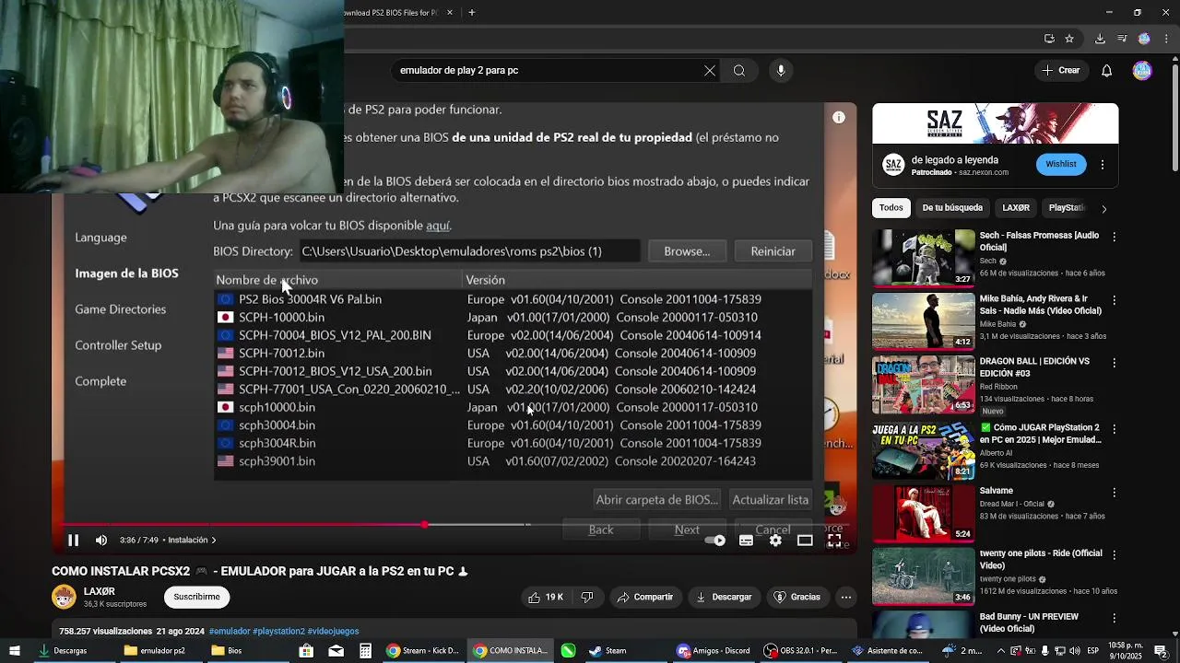This screenshot has height=663, width=1180.
Task: Open video player settings gear
Action: (775, 541)
